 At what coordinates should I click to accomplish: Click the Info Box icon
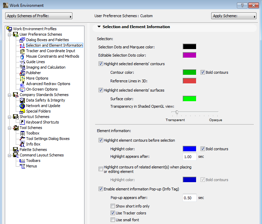22,144
